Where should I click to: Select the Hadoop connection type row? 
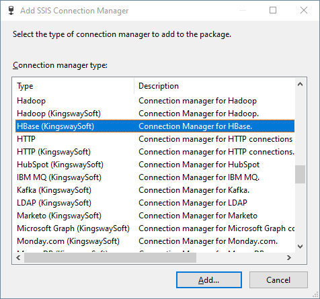[155, 101]
